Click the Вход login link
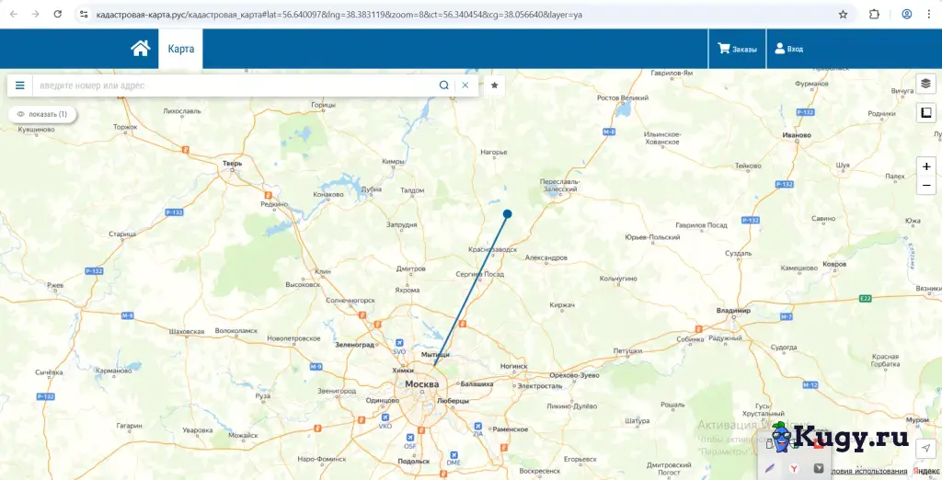 click(788, 50)
